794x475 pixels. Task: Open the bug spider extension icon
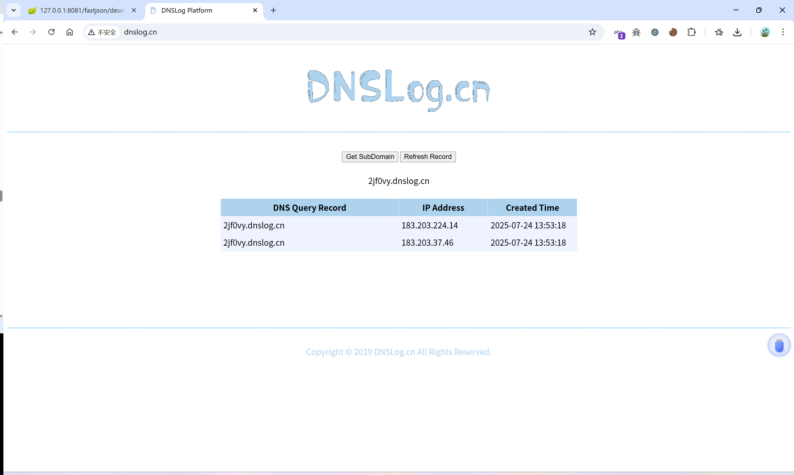[x=636, y=32]
